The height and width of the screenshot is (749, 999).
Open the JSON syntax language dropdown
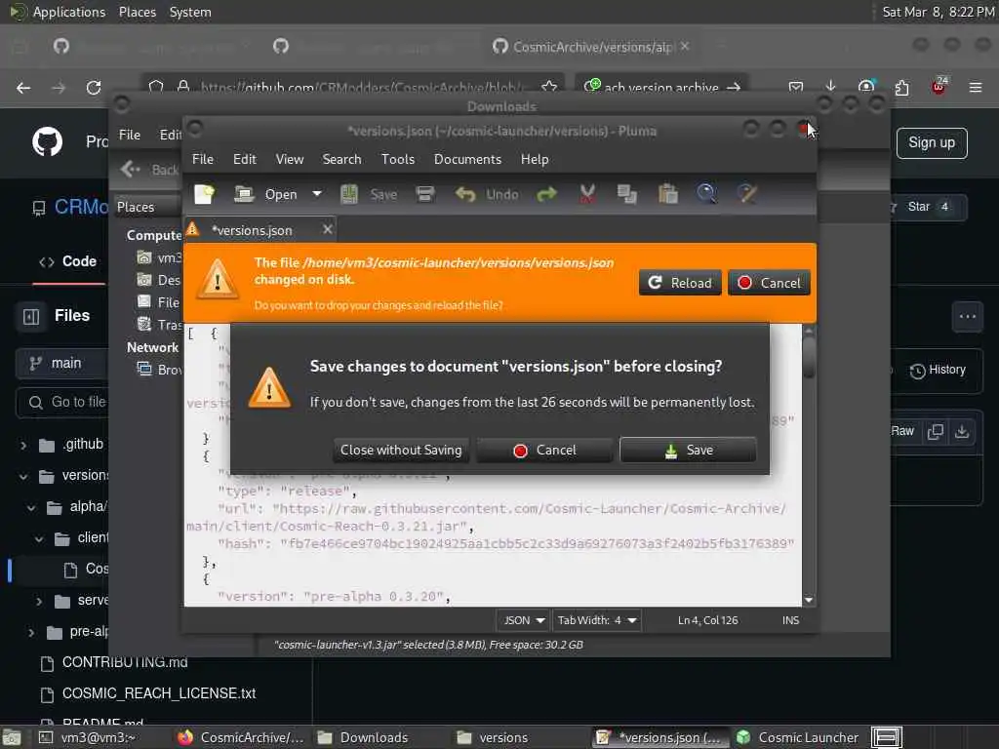[523, 620]
